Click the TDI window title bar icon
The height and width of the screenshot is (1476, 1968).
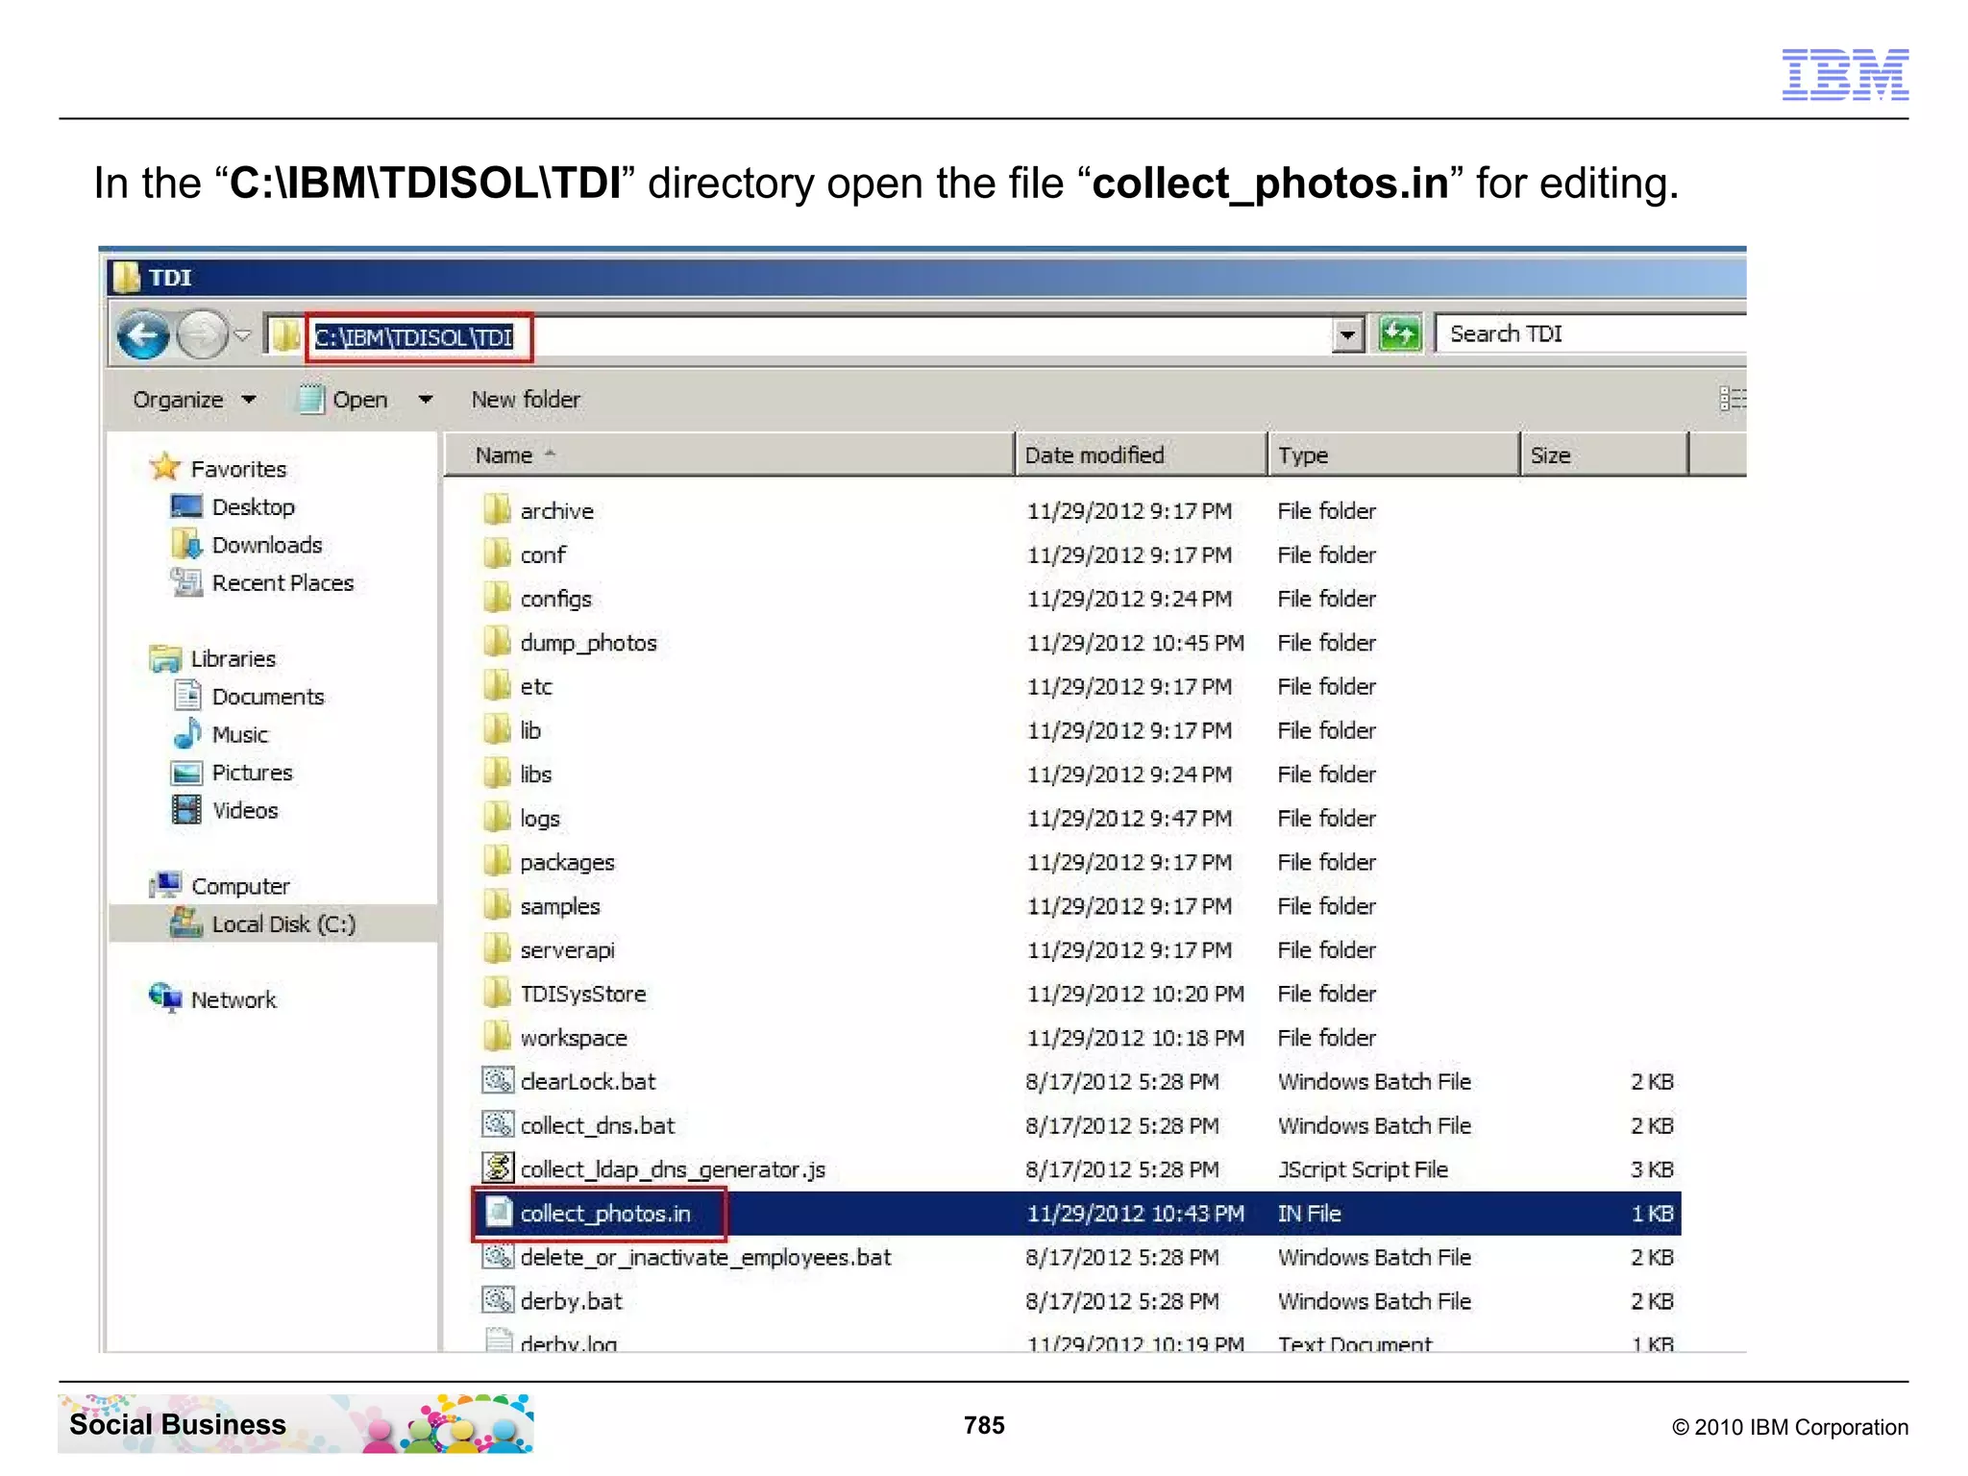click(x=126, y=278)
